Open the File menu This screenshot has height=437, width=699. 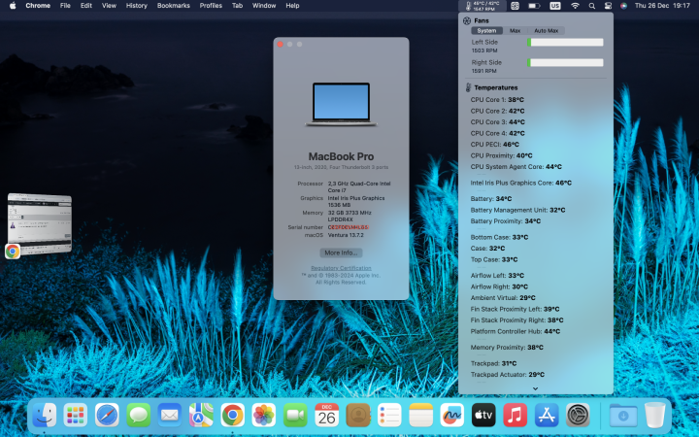65,6
